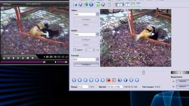Screen dimensions: 189x106
Task: Click the Configure button under Format
Action: click(x=86, y=64)
